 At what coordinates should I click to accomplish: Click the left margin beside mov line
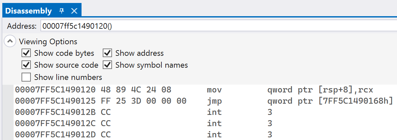click(8, 90)
